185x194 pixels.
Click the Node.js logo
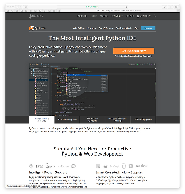click(142, 166)
